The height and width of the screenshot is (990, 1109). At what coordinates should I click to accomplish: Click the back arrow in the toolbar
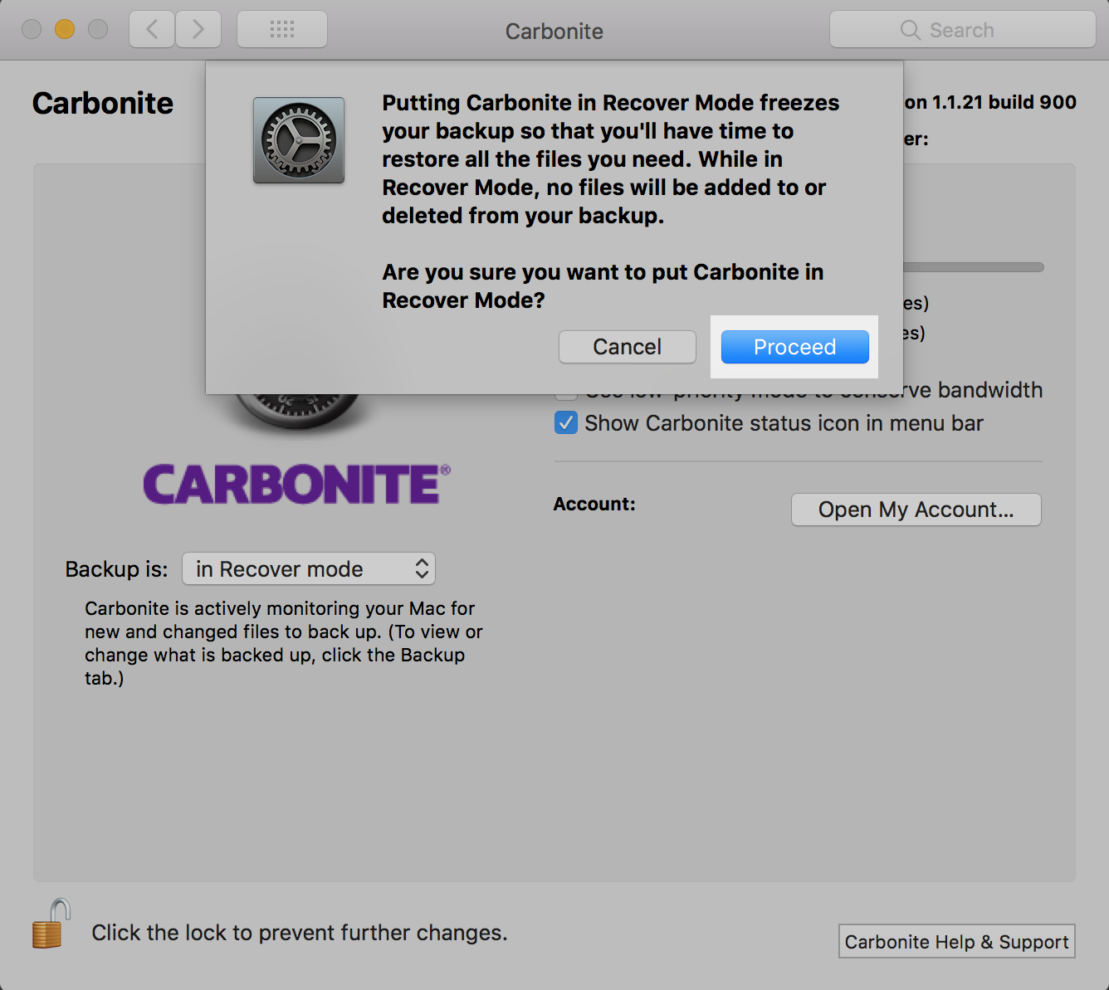tap(152, 30)
